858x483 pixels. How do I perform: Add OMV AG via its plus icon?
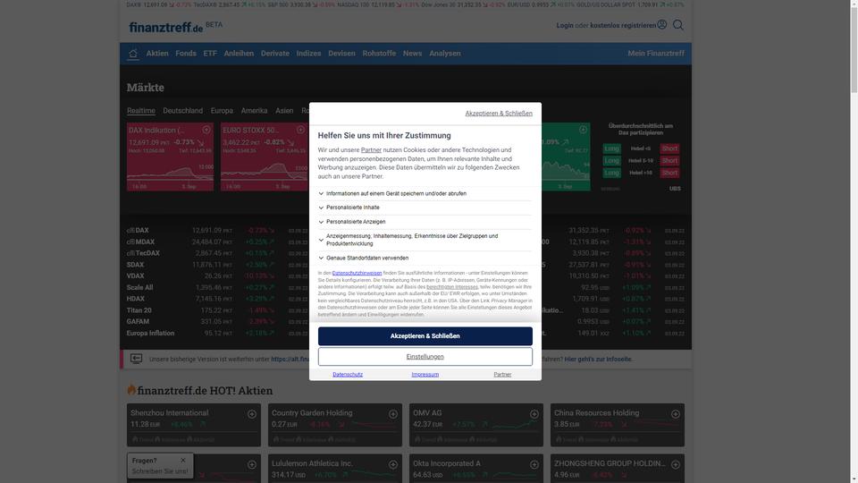534,414
